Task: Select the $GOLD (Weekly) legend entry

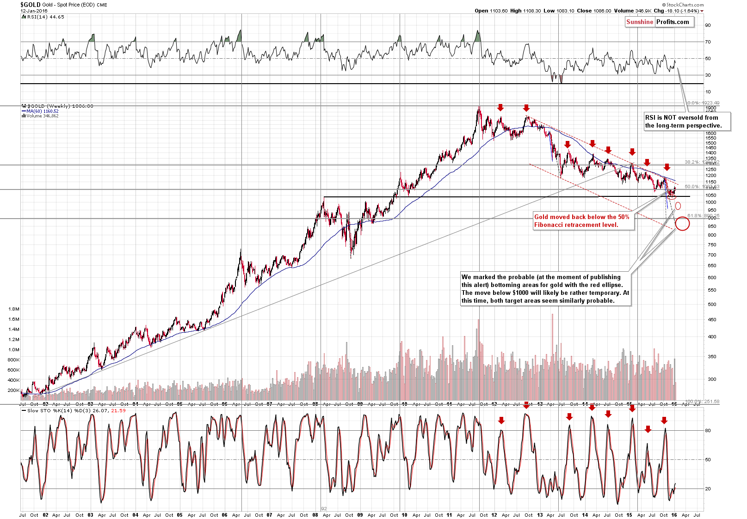Action: (x=57, y=106)
